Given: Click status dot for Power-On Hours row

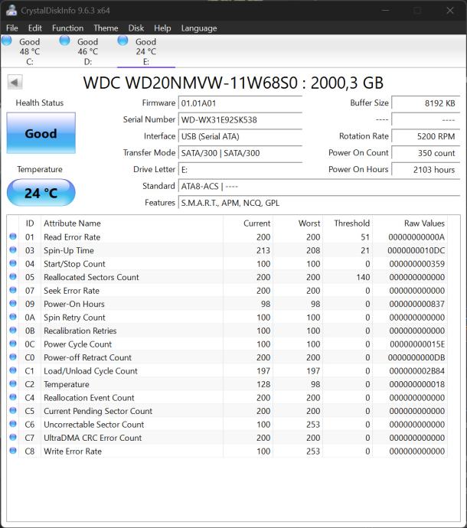Looking at the screenshot, I should click(x=13, y=303).
